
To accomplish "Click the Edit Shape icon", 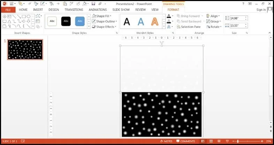I will tap(38, 16).
